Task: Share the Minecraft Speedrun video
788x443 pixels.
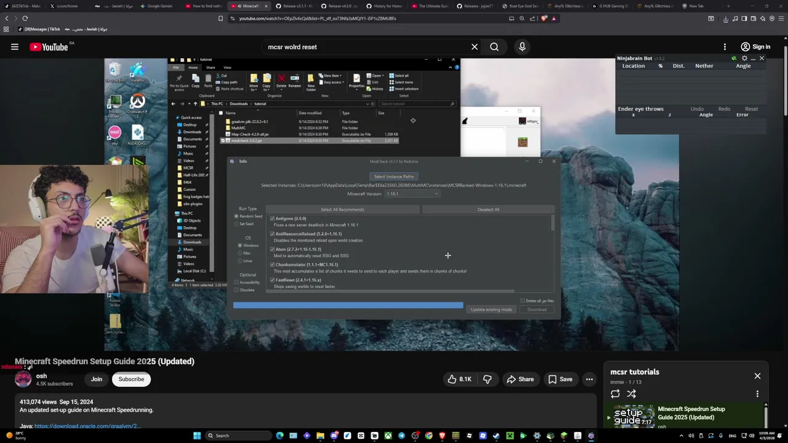Action: coord(520,379)
